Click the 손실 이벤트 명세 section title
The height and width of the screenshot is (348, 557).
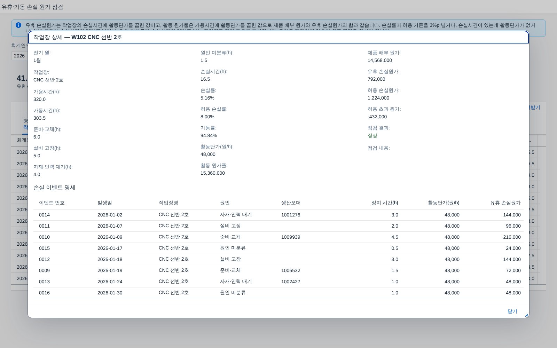(x=54, y=188)
